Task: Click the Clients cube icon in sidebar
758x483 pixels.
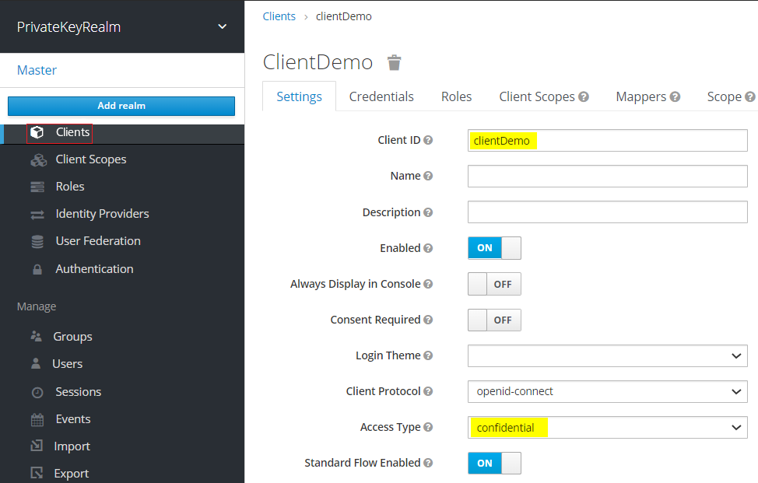Action: [x=37, y=132]
